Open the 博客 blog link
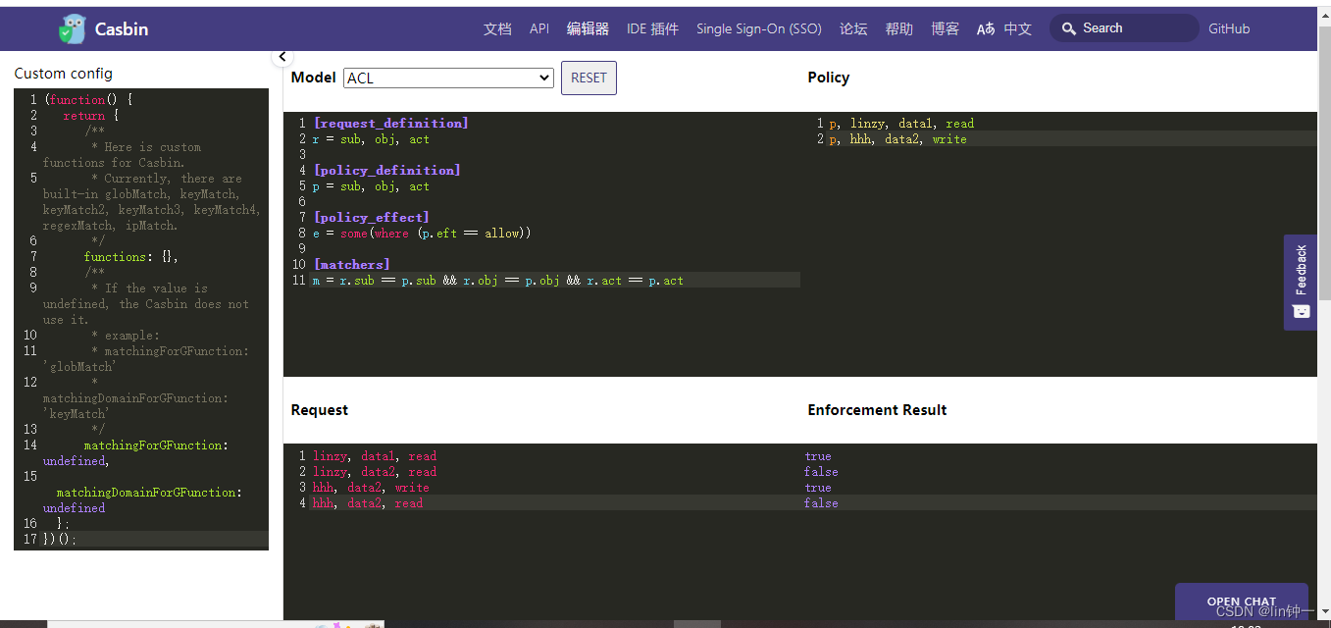Viewport: 1331px width, 628px height. click(945, 29)
